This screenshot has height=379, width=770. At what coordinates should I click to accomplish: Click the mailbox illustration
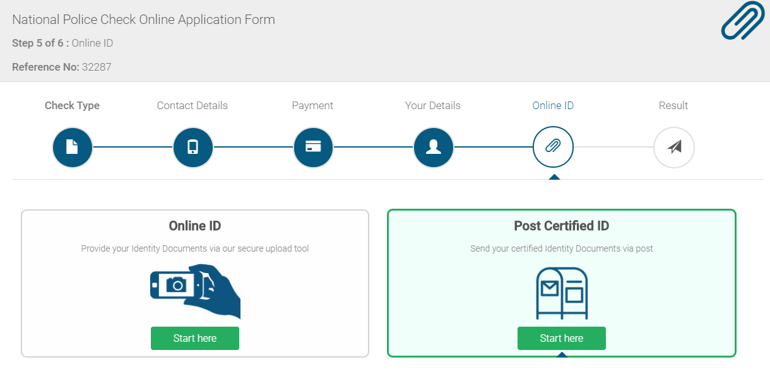pos(562,293)
